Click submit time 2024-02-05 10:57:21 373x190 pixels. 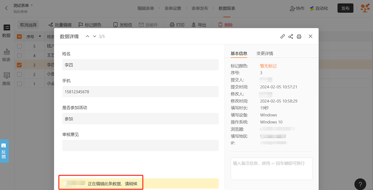(x=279, y=87)
